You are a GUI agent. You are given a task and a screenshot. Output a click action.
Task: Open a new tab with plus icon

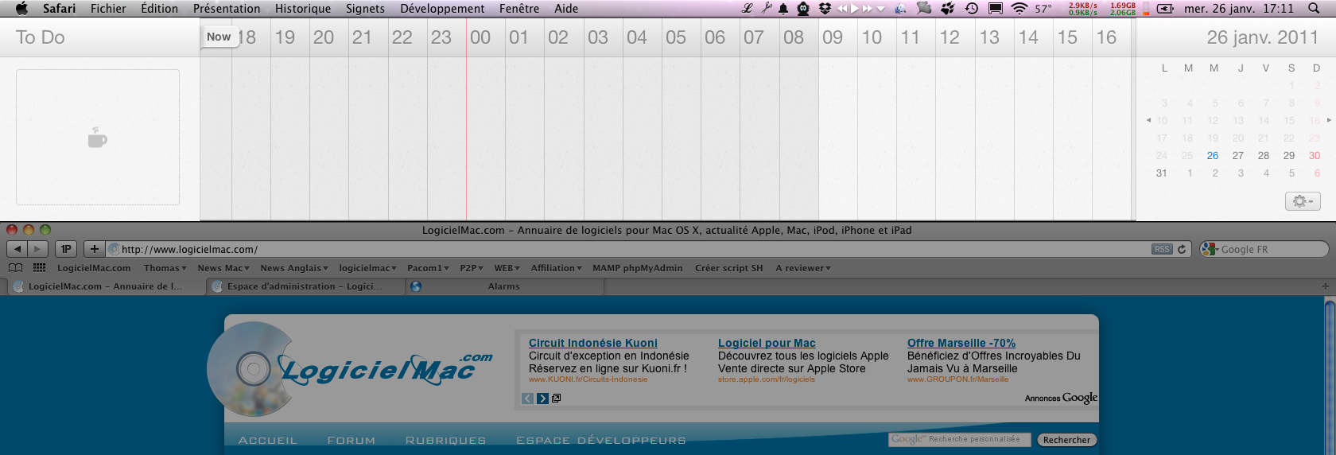[1325, 286]
